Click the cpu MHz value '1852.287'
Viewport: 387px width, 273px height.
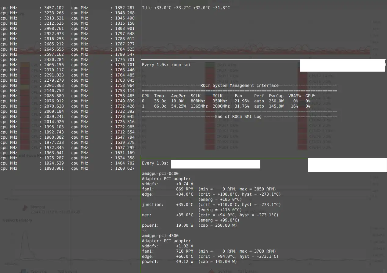[x=125, y=8]
